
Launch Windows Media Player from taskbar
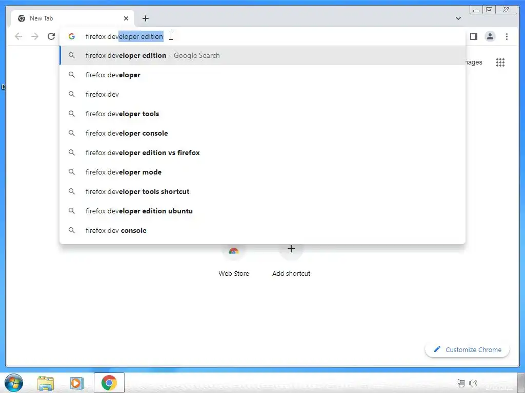click(x=77, y=383)
